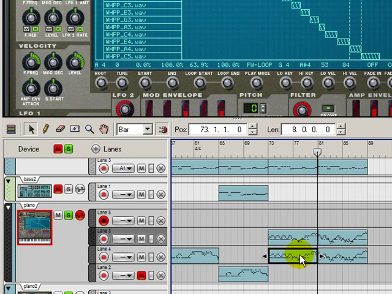This screenshot has height=294, width=392.
Task: Select the piano Lane 2 clip
Action: tap(243, 274)
